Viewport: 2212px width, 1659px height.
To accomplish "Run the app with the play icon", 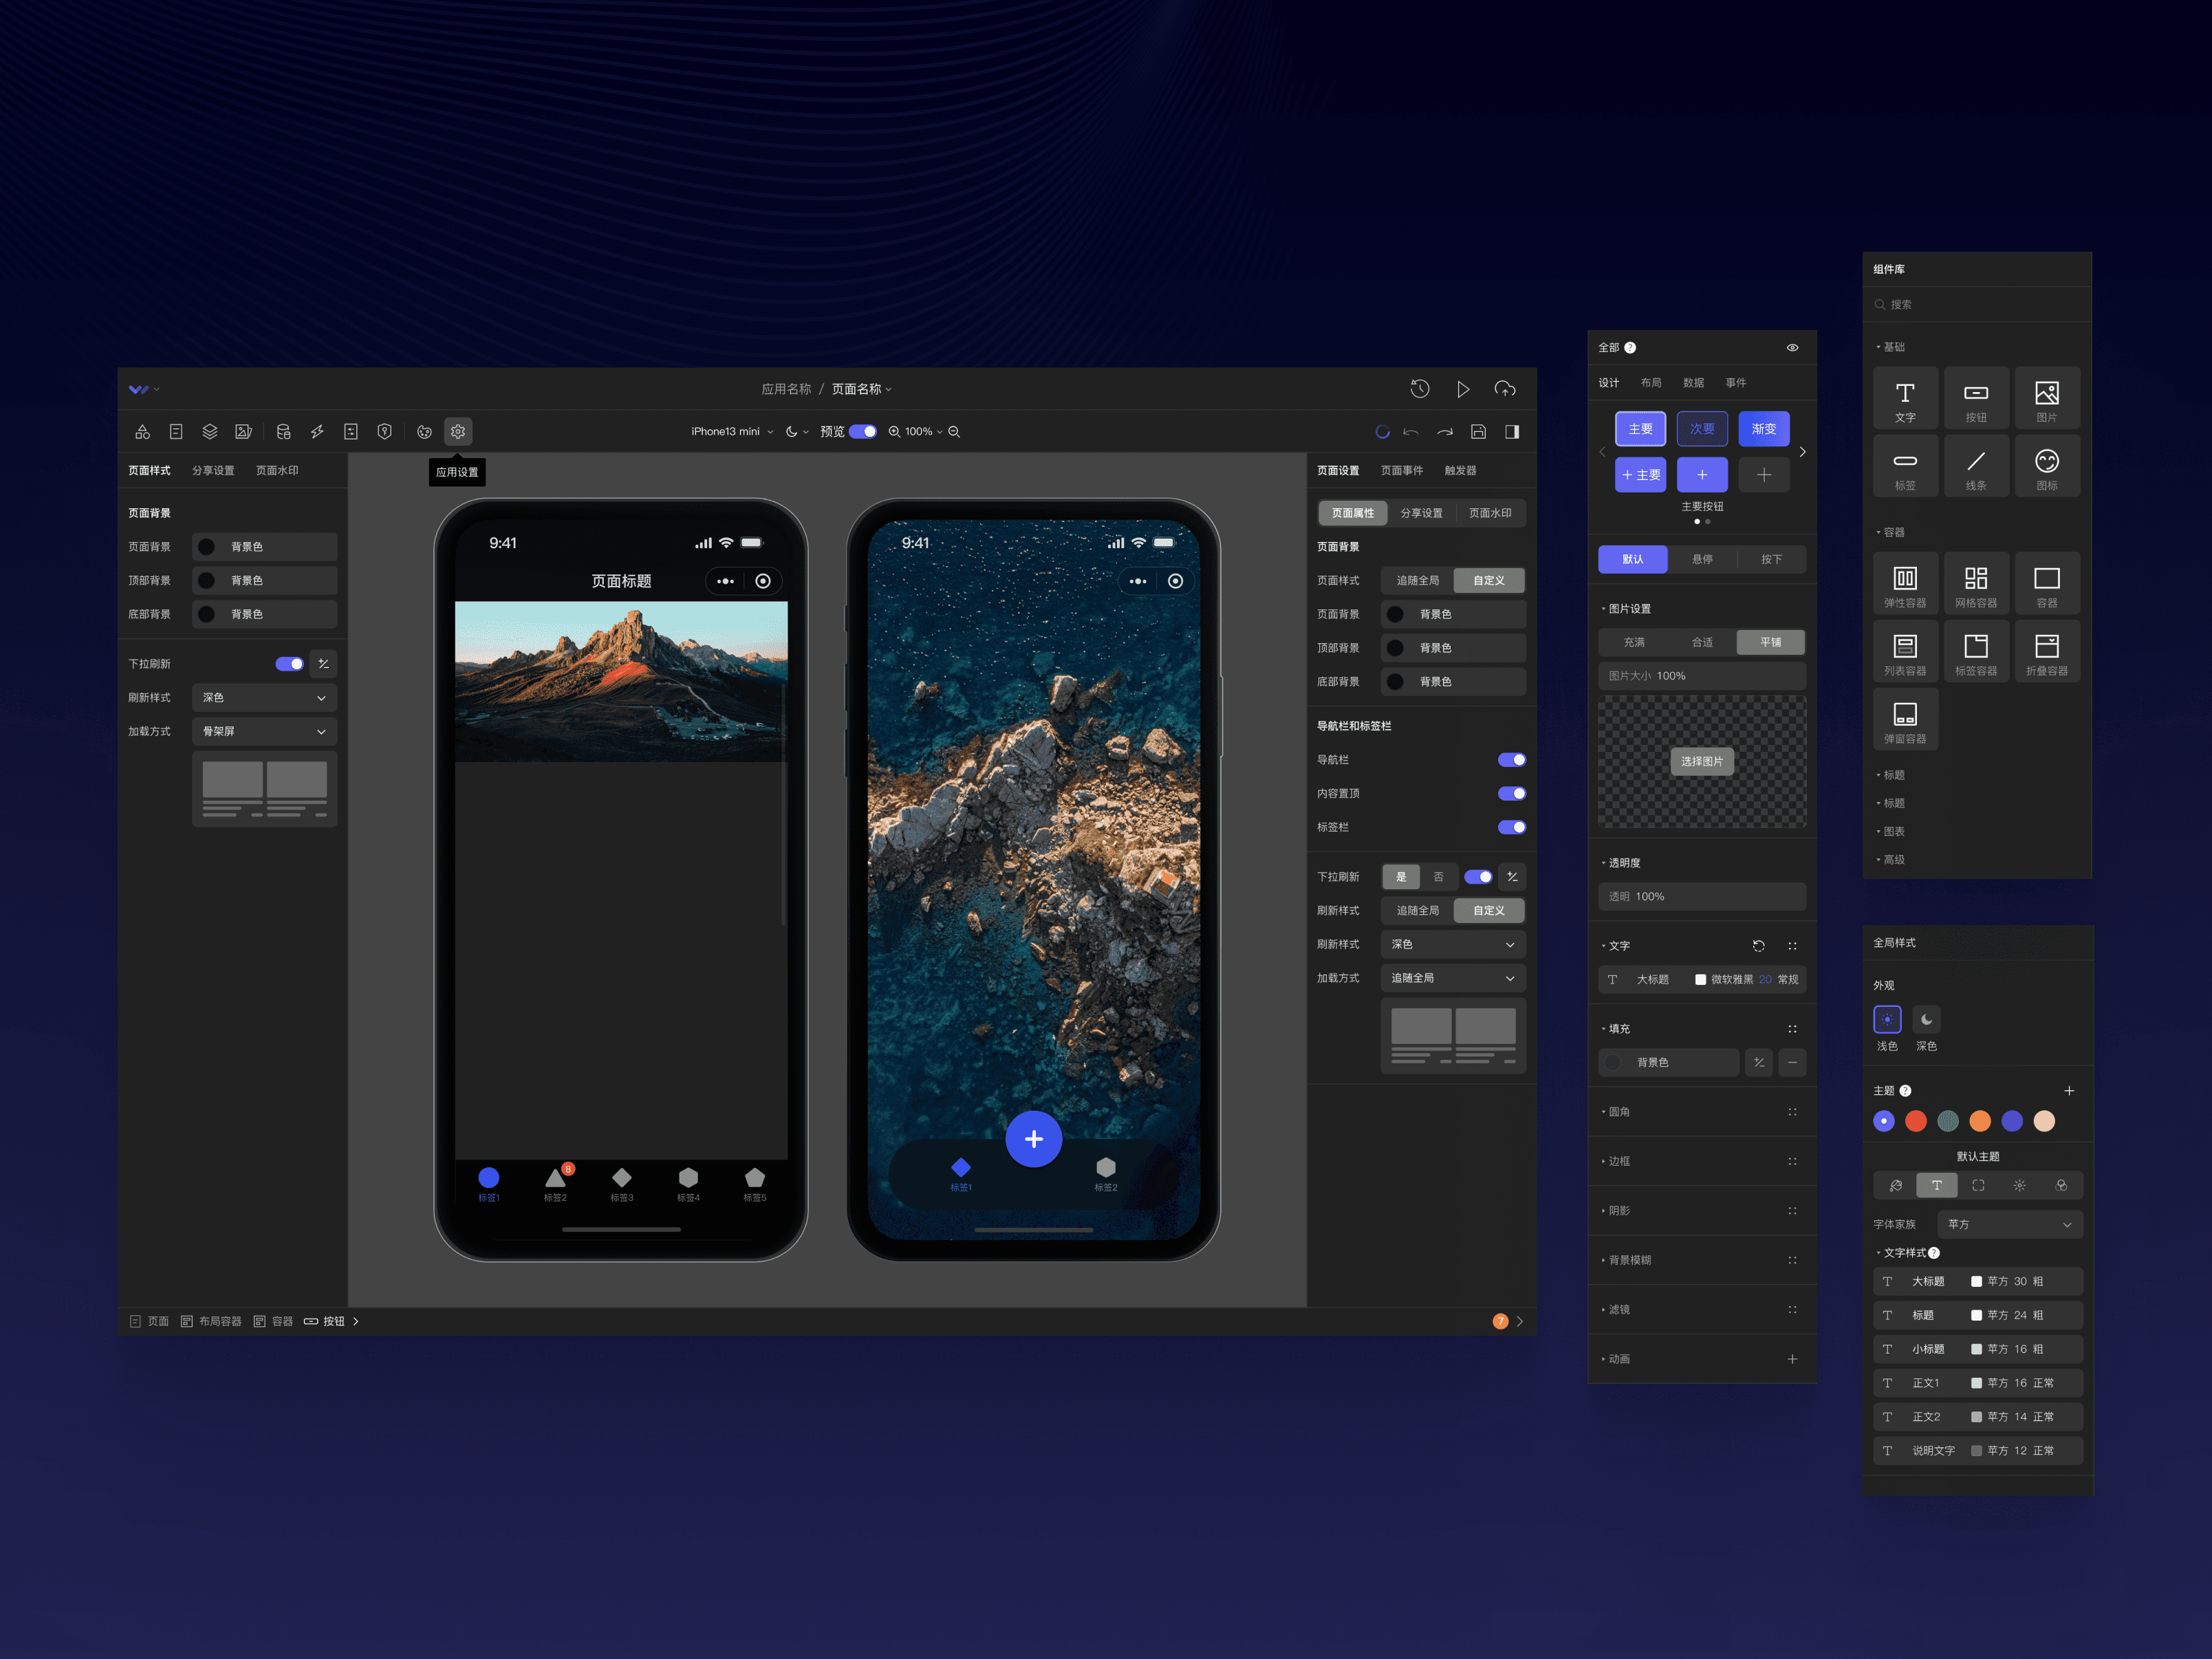I will [x=1463, y=389].
